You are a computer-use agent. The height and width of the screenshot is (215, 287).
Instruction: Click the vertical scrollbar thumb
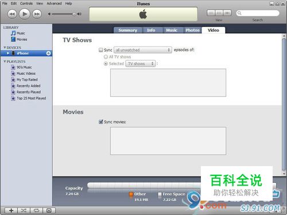pyautogui.click(x=284, y=105)
